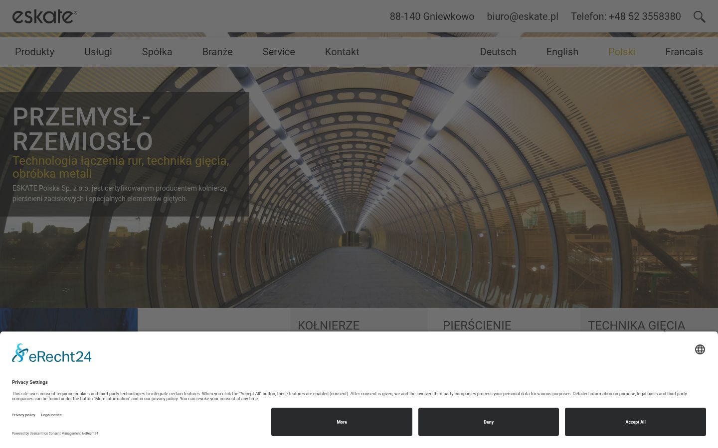
Task: Click the 88-140 Gniewkowo address text
Action: [432, 16]
